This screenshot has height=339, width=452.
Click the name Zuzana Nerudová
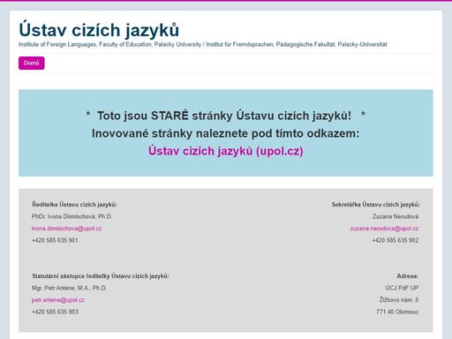[x=395, y=216]
